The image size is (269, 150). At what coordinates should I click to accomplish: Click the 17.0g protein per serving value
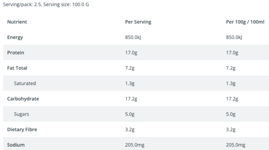[x=131, y=53]
